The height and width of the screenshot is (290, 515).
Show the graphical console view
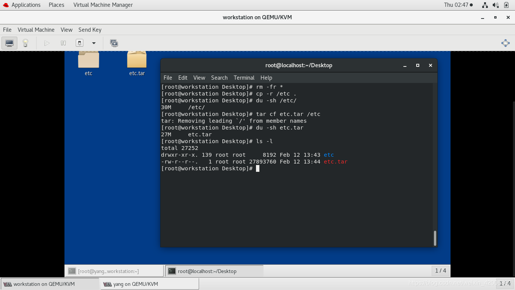point(9,43)
